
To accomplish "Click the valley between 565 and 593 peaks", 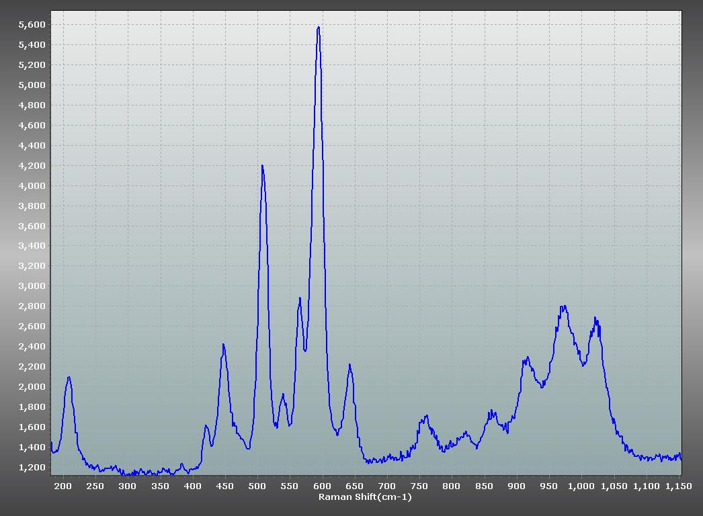I will (305, 349).
